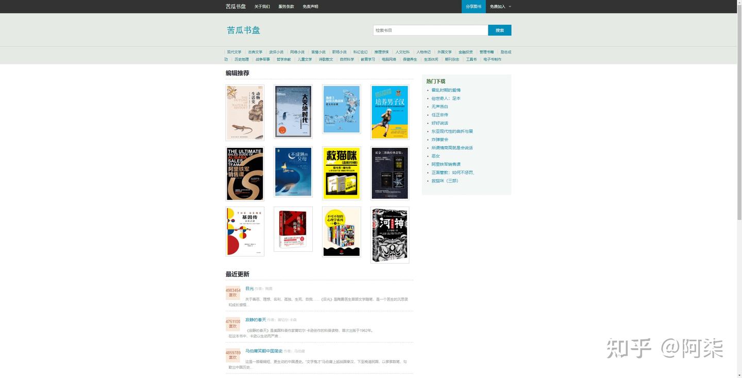The height and width of the screenshot is (378, 742).
Task: Browse the 金融投资 category
Action: click(466, 52)
